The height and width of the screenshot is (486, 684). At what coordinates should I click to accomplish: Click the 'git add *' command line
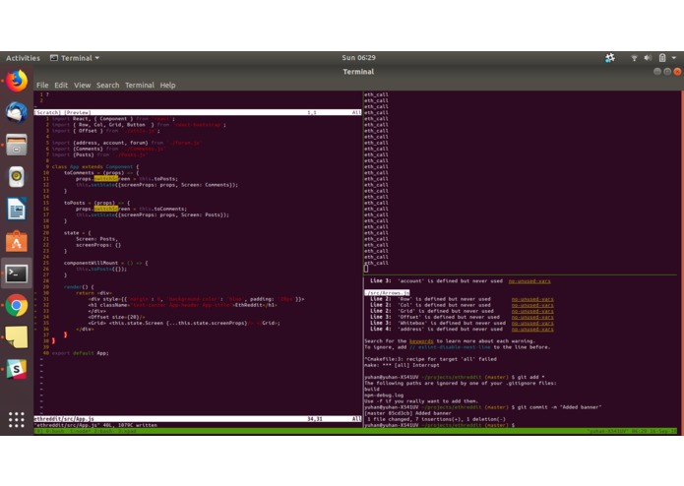pos(530,377)
